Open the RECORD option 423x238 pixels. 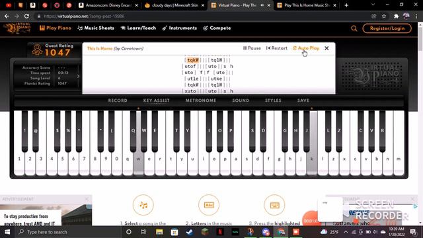(118, 100)
